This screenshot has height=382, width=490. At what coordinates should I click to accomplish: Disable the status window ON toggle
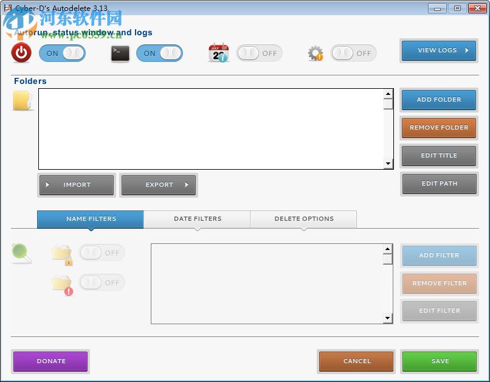point(160,54)
